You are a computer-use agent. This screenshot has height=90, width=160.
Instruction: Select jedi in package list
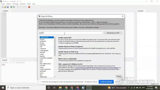[x=41, y=62]
